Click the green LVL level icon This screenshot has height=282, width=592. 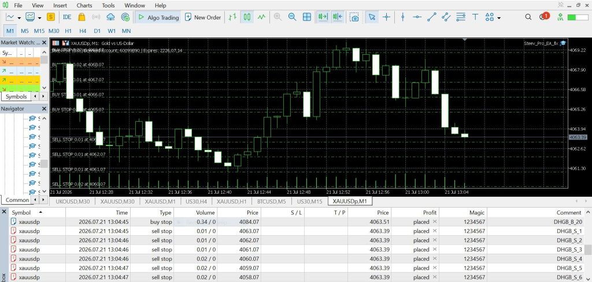pos(560,17)
